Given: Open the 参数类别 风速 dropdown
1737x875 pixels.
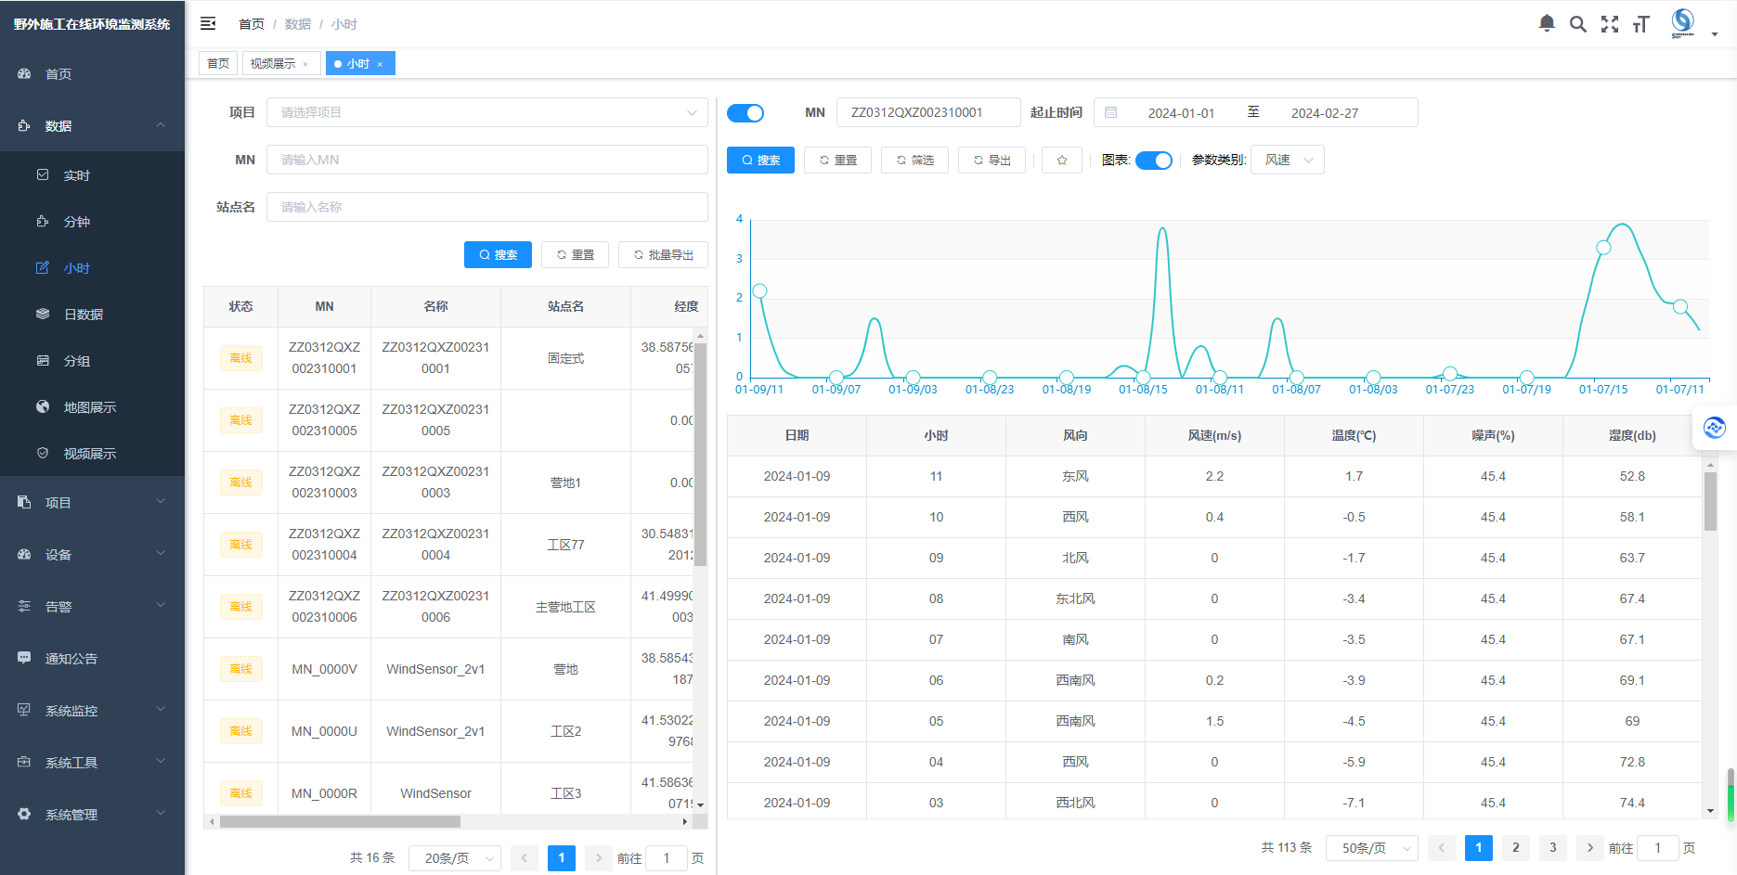Looking at the screenshot, I should click(1288, 160).
